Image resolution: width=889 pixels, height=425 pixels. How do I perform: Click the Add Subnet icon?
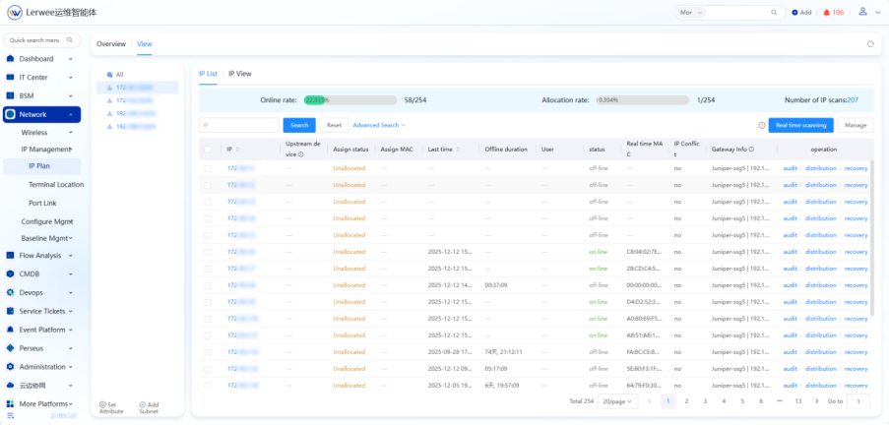pos(142,403)
